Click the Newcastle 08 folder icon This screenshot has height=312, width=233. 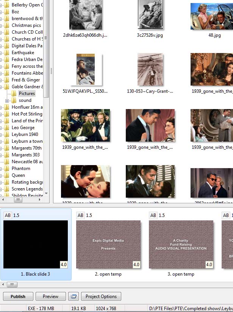coord(6,162)
